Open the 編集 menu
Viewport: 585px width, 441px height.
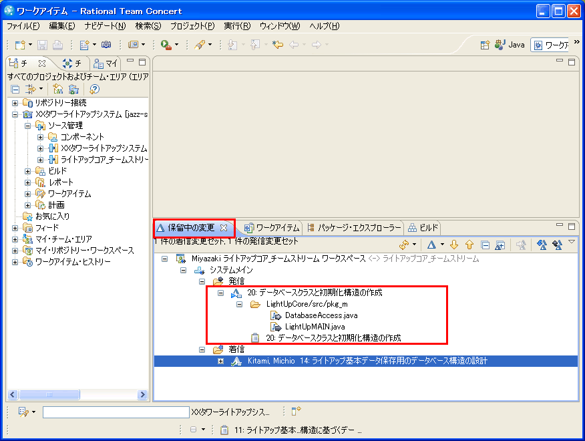[62, 26]
